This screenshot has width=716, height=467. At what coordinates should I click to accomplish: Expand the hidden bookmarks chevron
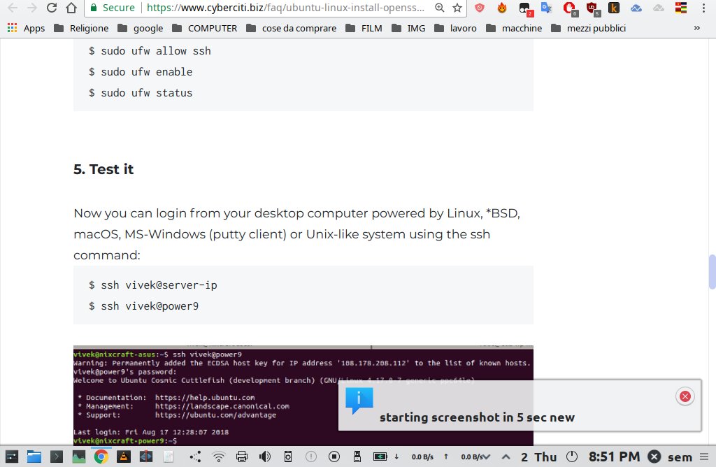point(697,28)
